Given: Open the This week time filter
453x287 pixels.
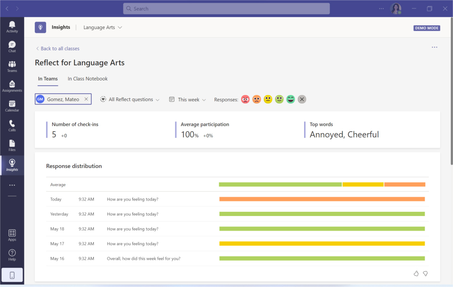Looking at the screenshot, I should coord(188,99).
